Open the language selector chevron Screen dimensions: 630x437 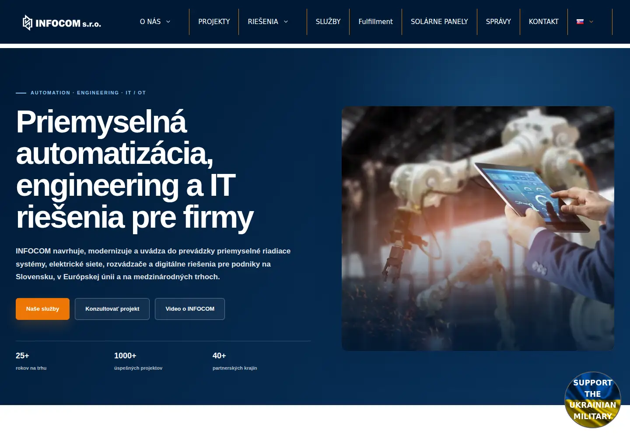591,21
